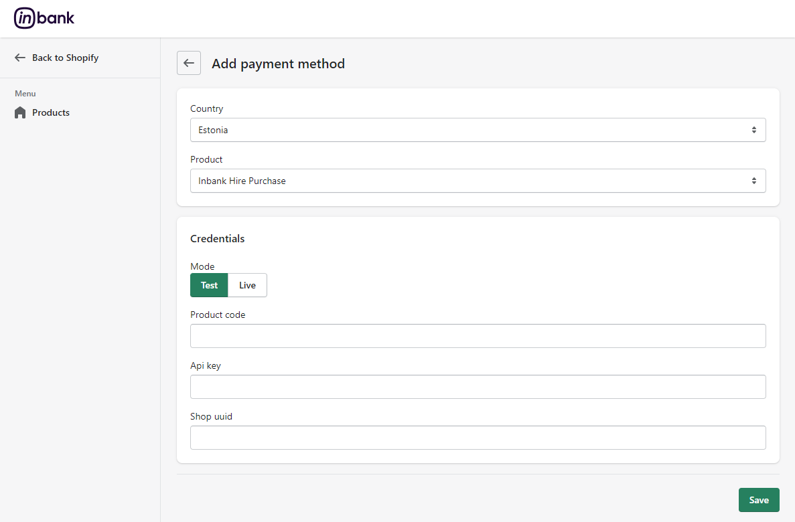
Task: Click the up-down arrows in the Product field
Action: coord(753,181)
